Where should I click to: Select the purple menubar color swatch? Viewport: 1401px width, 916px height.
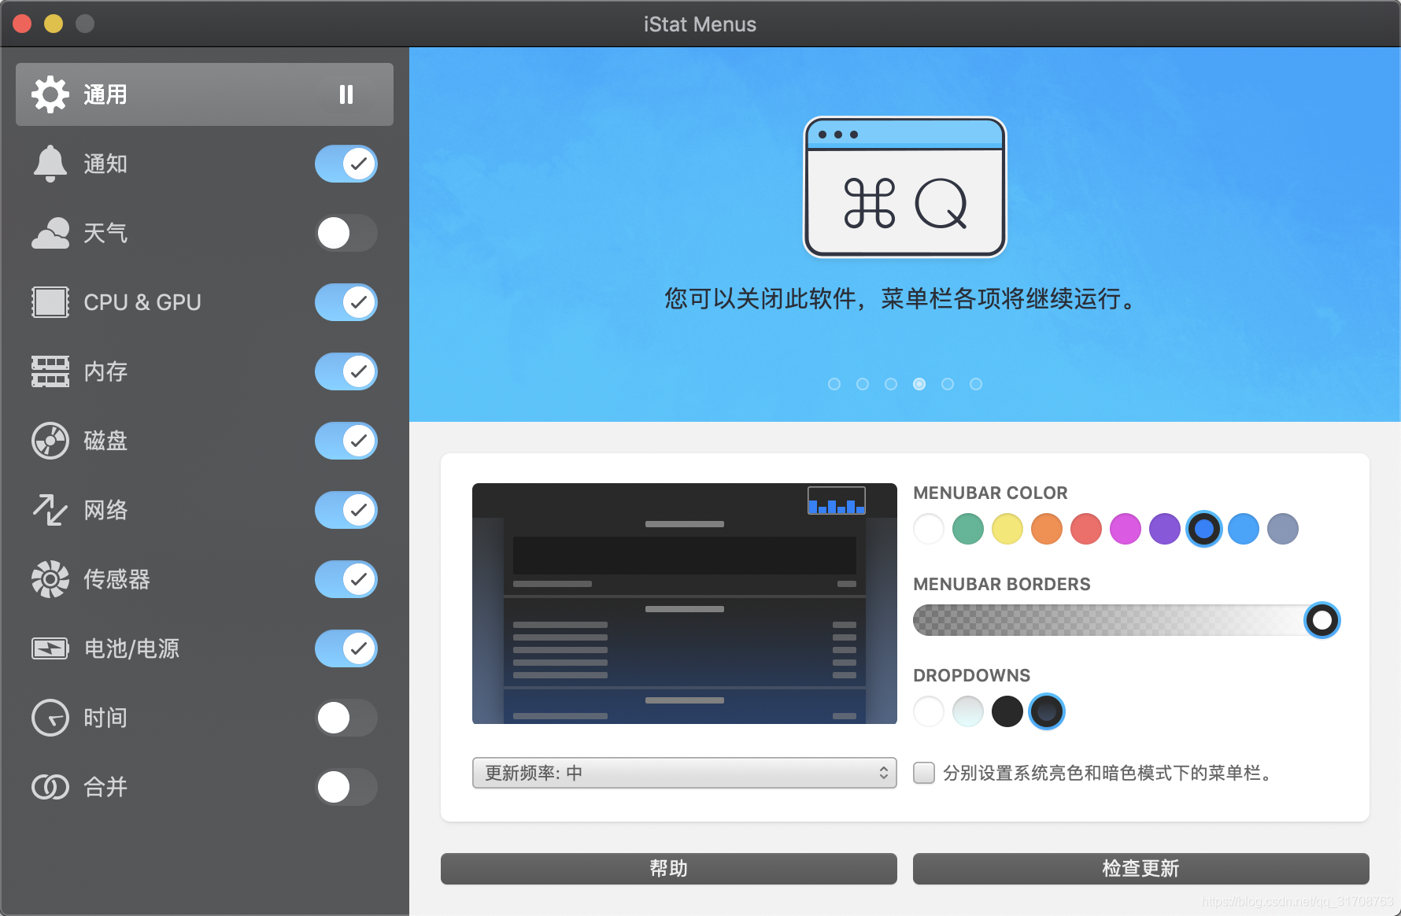click(1165, 529)
